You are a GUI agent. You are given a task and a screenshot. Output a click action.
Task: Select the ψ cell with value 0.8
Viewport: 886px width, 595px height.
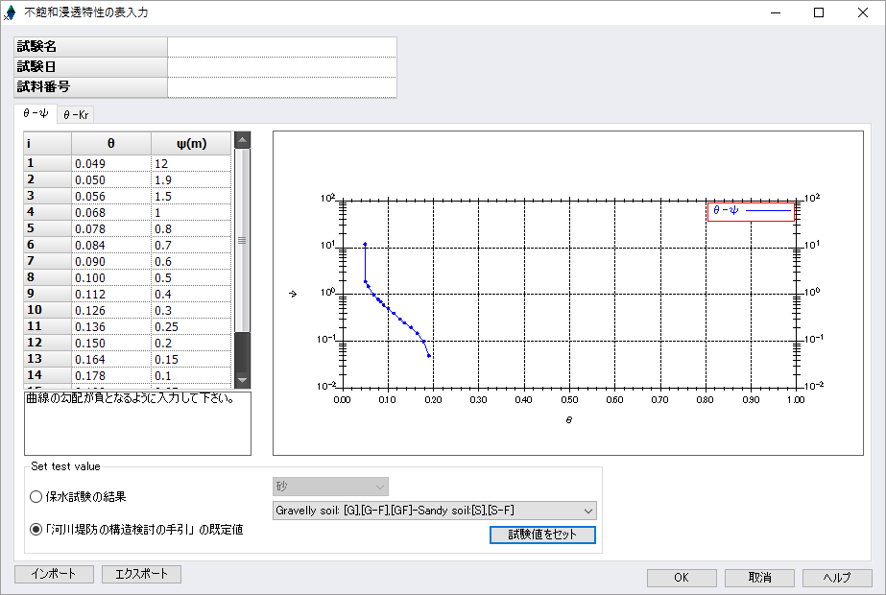[191, 228]
